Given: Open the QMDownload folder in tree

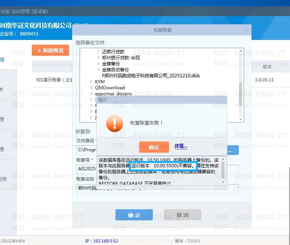Looking at the screenshot, I should [92, 87].
